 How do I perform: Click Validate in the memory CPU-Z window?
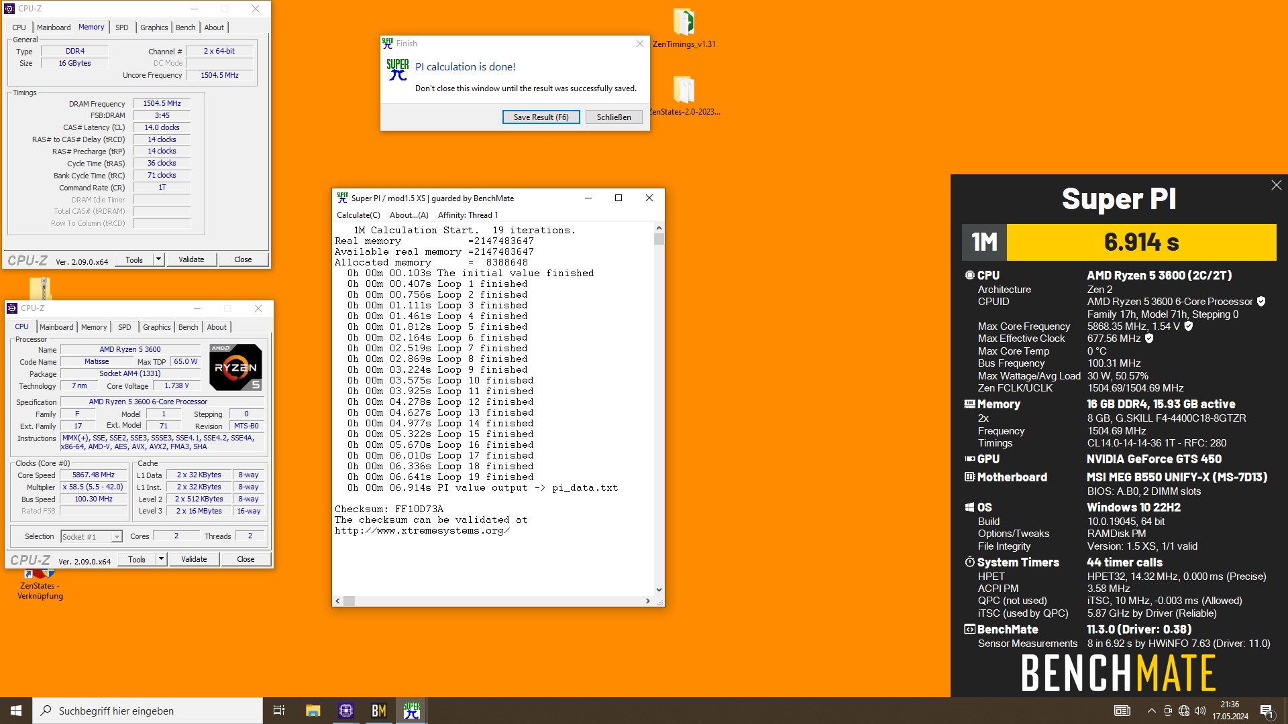click(191, 259)
